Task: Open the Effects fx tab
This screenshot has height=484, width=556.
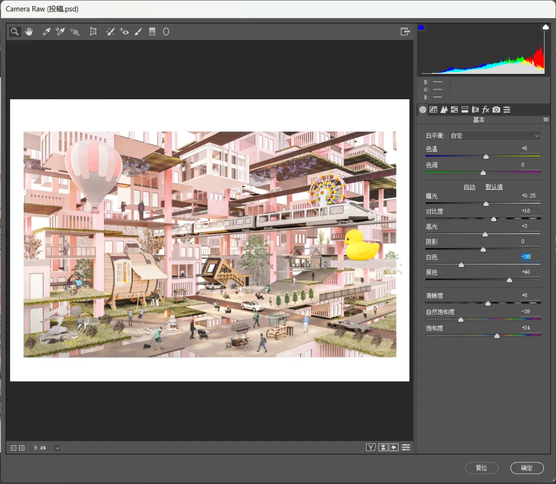Action: [486, 110]
